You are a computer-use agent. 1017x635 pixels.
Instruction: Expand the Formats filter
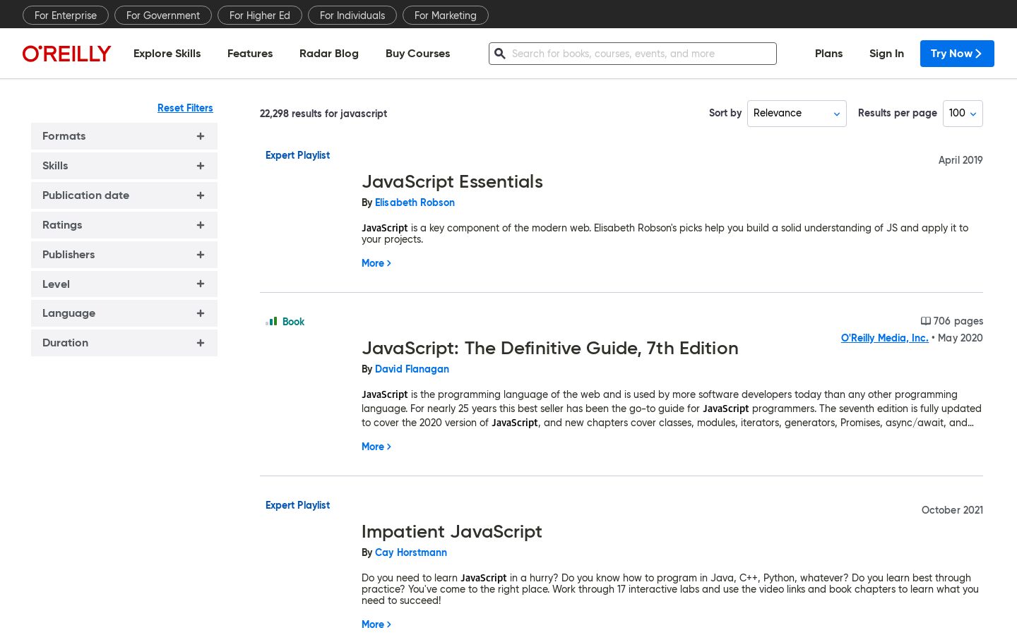click(124, 136)
